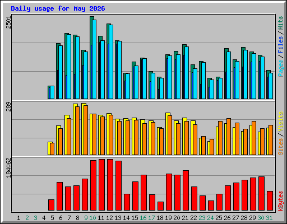Click the tallest cyan files bar, day 10
This screenshot has width=287, height=224.
(94, 59)
